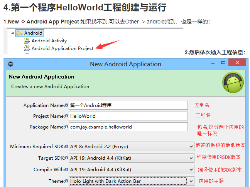Click the green Android robot logo
Screen dimensions: 250x187
[x=233, y=82]
